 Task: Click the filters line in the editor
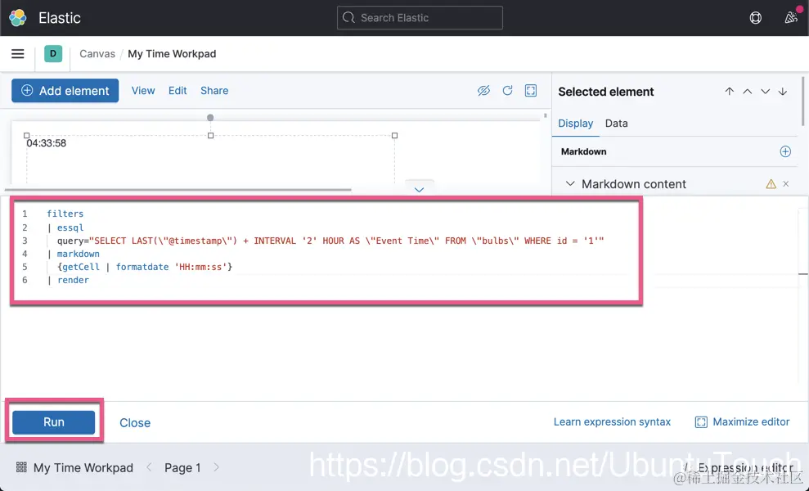coord(65,214)
